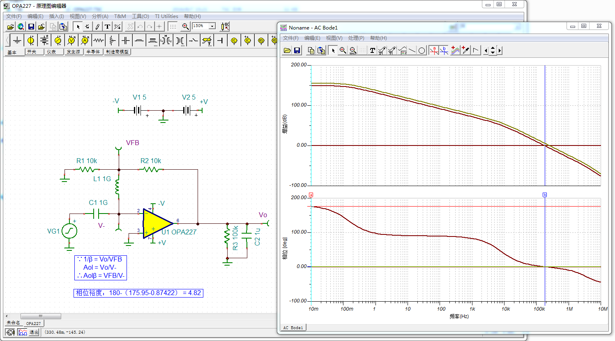Toggle the grid display in schematic toolbar
Image resolution: width=615 pixels, height=341 pixels.
173,27
